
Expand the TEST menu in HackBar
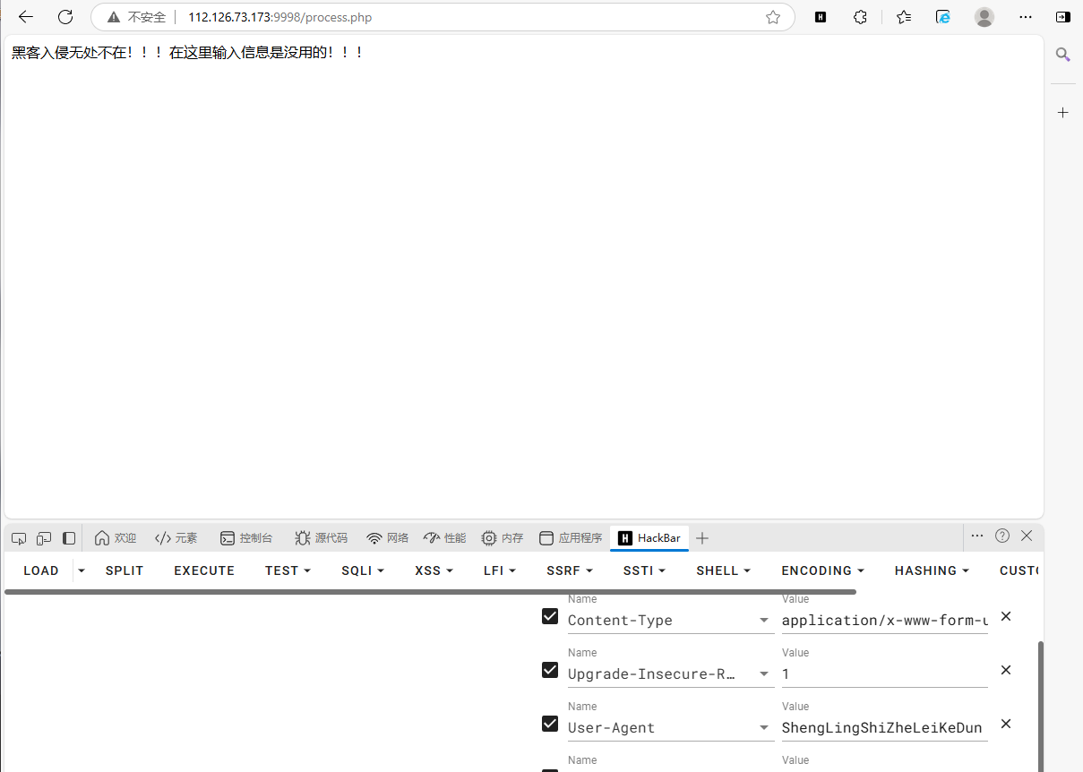point(288,570)
